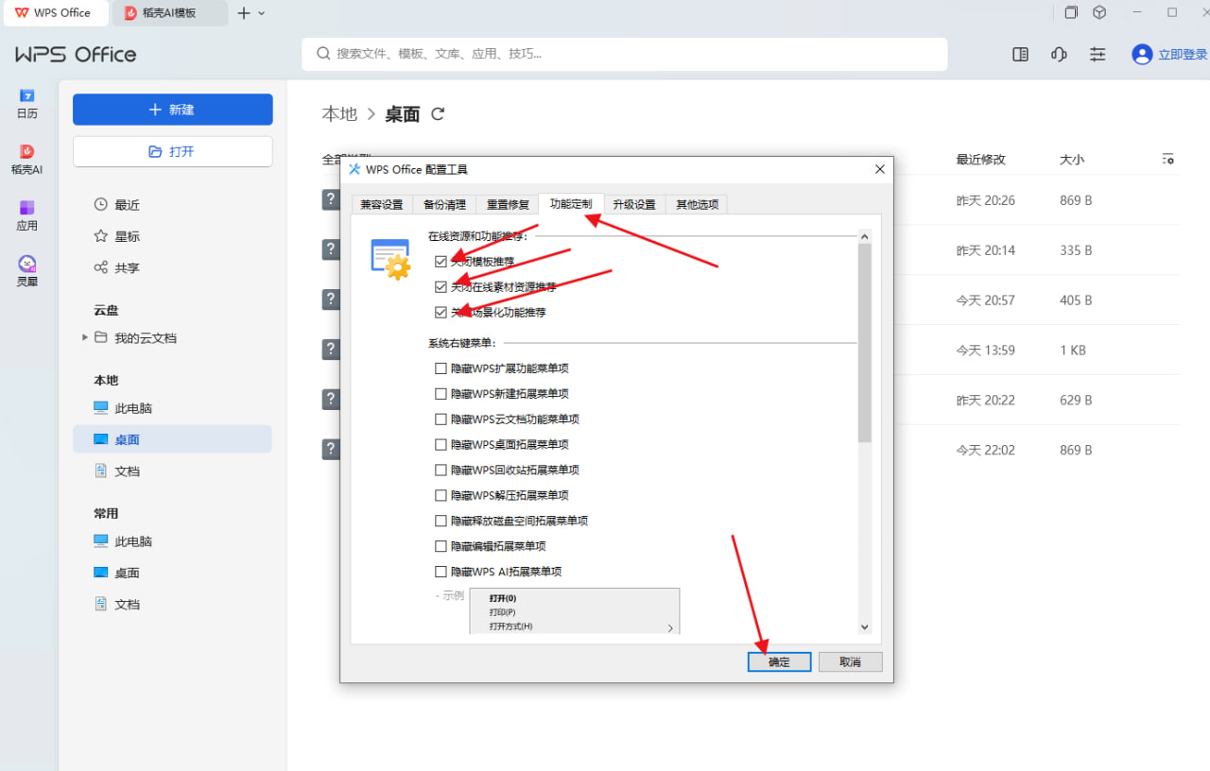
Task: Click the file icon in the 昨天 20:26 row
Action: coord(331,199)
